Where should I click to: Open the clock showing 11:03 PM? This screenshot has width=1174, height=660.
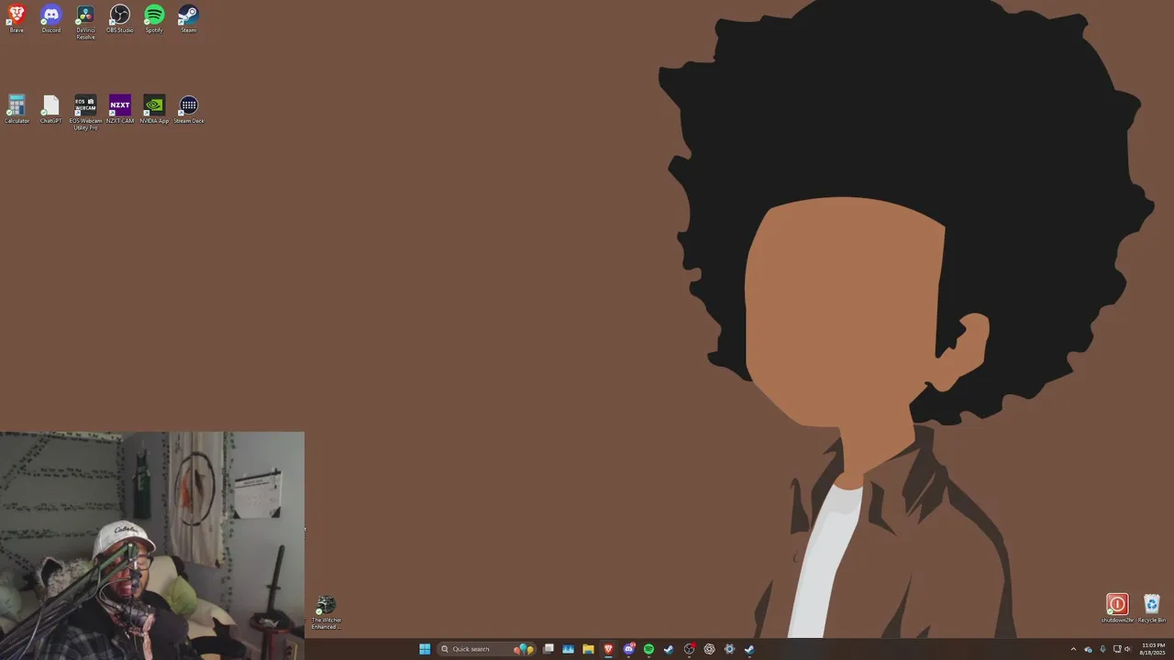1152,649
